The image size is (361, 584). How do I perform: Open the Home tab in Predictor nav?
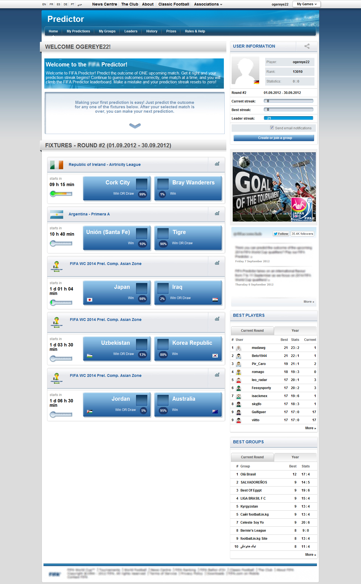click(x=53, y=31)
